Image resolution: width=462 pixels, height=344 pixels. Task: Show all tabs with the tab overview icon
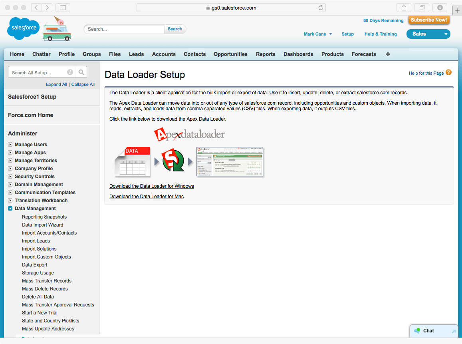422,8
